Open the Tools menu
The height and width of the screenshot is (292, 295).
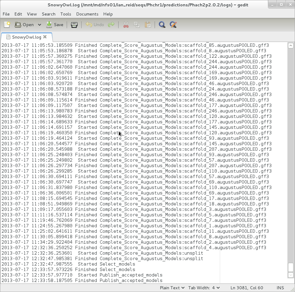click(65, 14)
